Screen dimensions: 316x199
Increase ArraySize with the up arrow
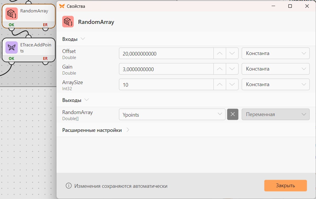tap(220, 84)
